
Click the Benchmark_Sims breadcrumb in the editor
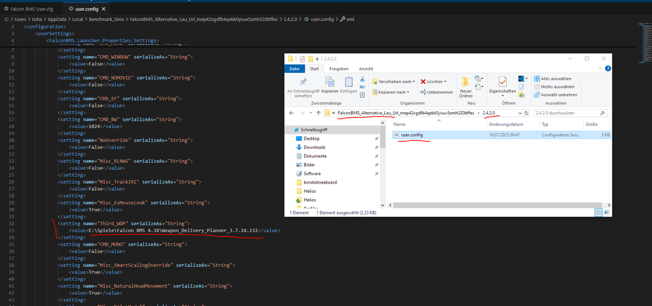pyautogui.click(x=105, y=19)
